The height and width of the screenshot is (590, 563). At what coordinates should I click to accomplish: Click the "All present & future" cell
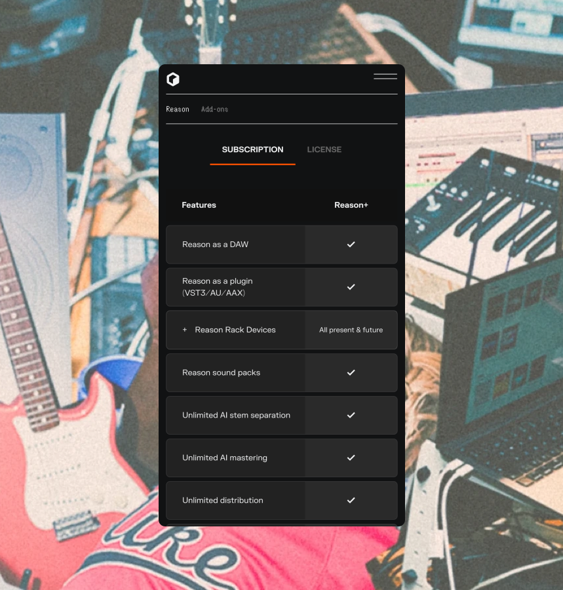click(x=351, y=330)
